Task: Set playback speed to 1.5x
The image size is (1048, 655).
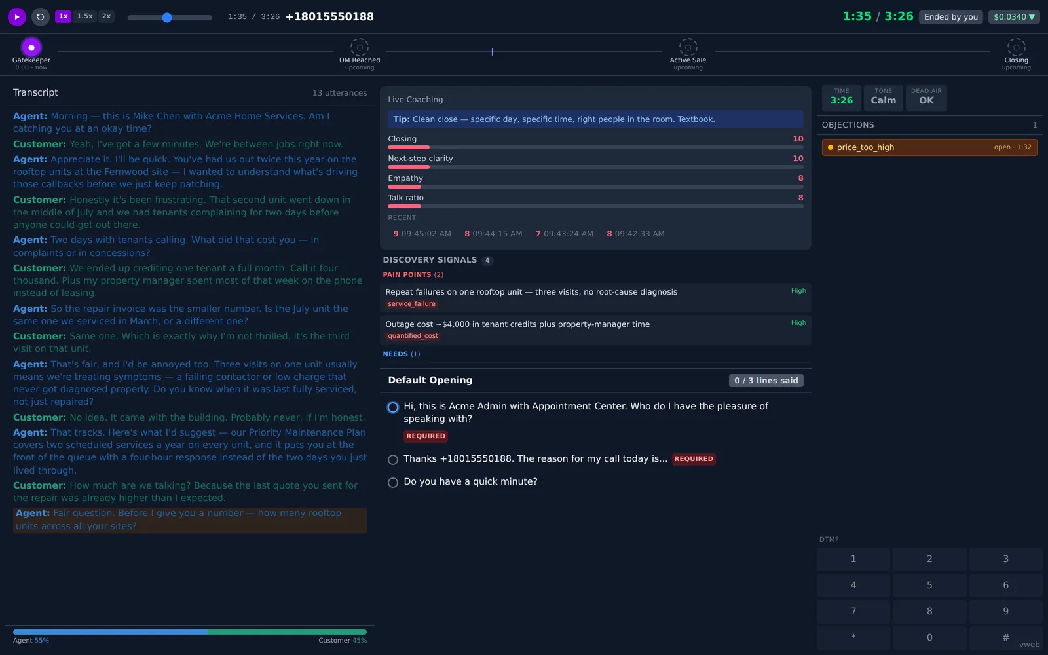Action: (x=84, y=16)
